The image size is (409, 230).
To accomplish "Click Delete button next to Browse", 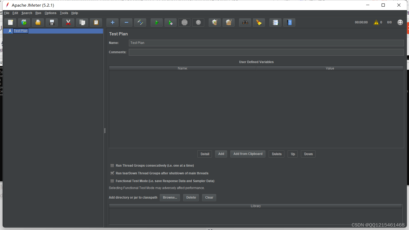I will pyautogui.click(x=191, y=198).
